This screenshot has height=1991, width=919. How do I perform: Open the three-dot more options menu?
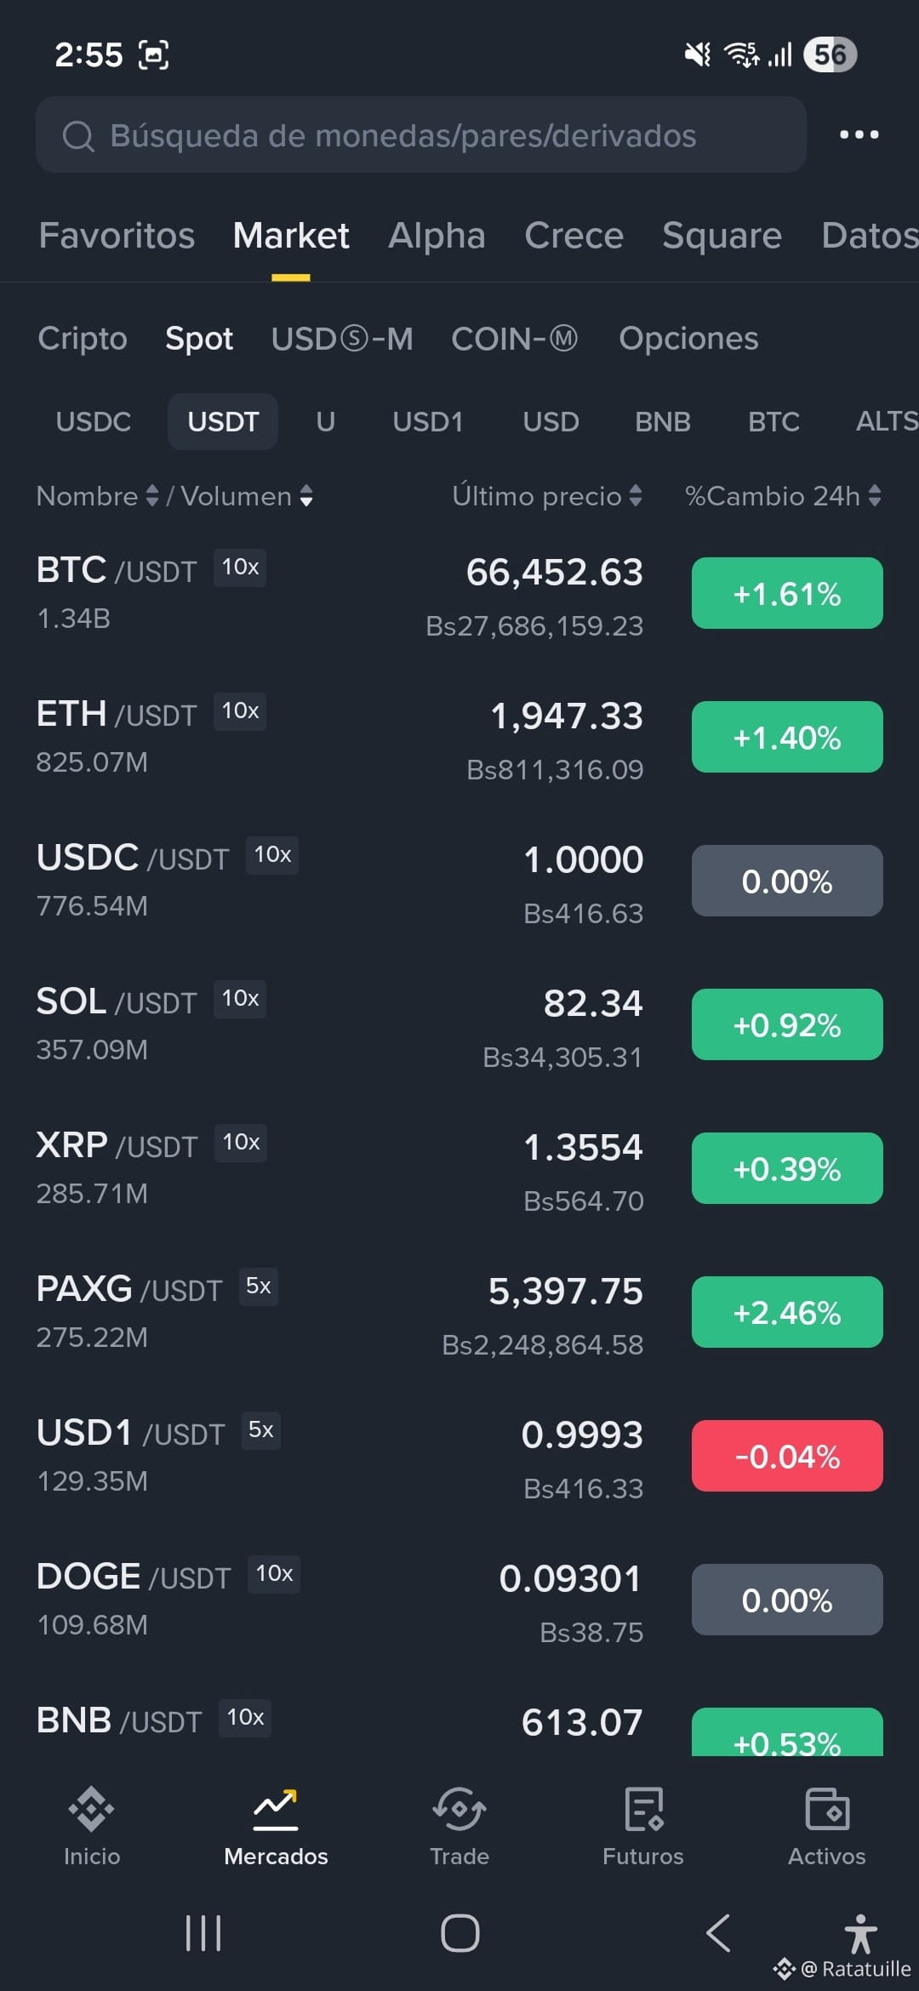pyautogui.click(x=859, y=134)
